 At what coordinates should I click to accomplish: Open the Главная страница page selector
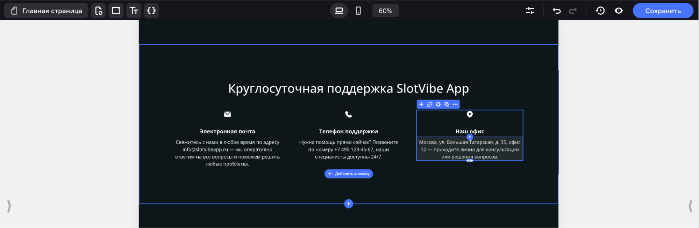click(x=46, y=11)
